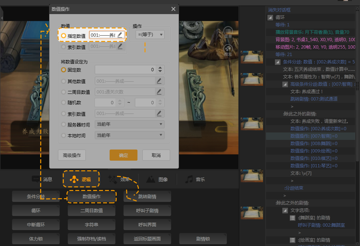Viewport: 360px width, 246px height.
Task: Open the 服务器时间 当前年 dropdown
Action: [x=130, y=125]
